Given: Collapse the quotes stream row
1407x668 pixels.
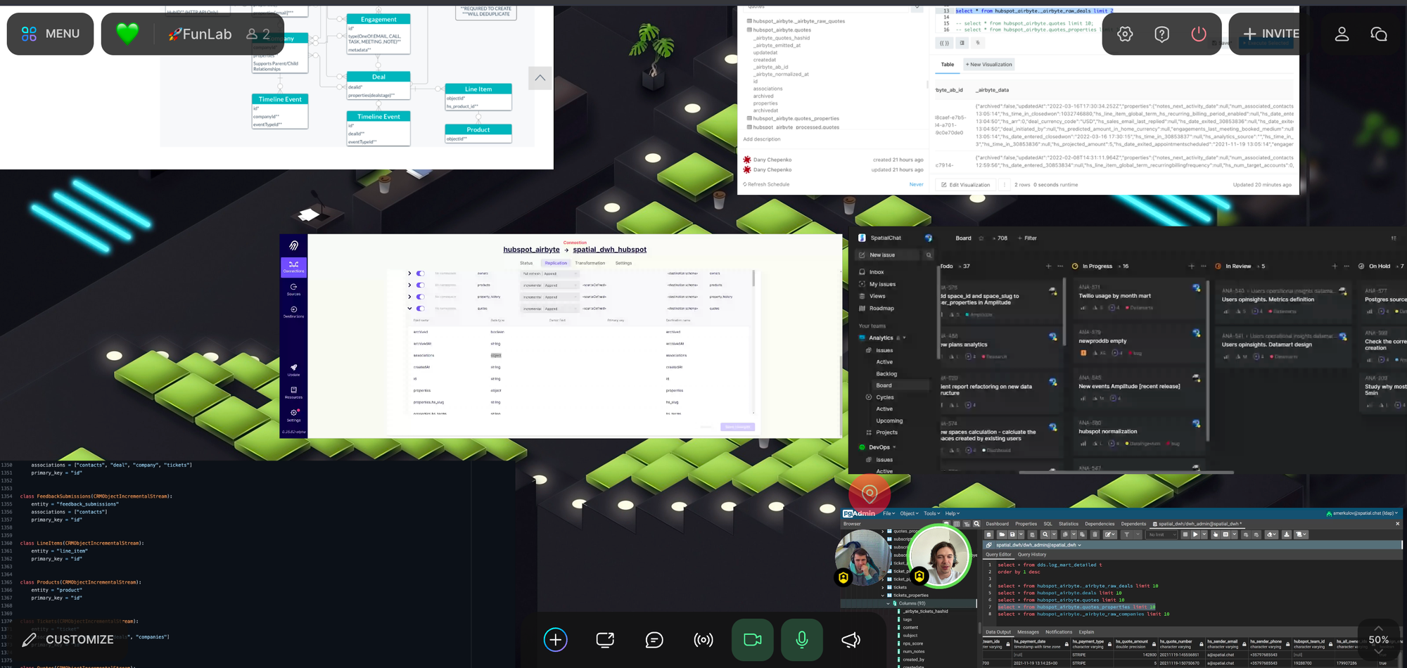Looking at the screenshot, I should pyautogui.click(x=409, y=308).
